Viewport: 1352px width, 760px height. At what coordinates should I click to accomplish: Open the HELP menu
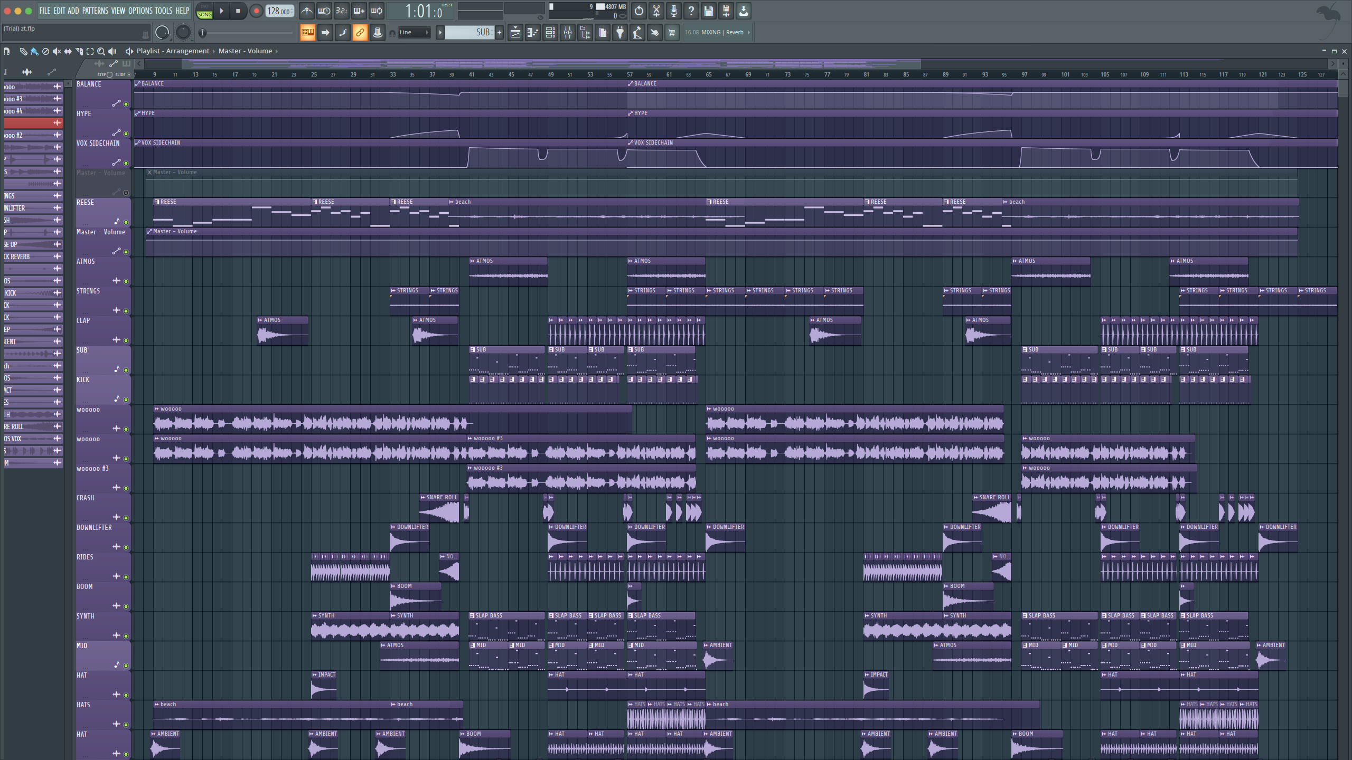pyautogui.click(x=182, y=11)
